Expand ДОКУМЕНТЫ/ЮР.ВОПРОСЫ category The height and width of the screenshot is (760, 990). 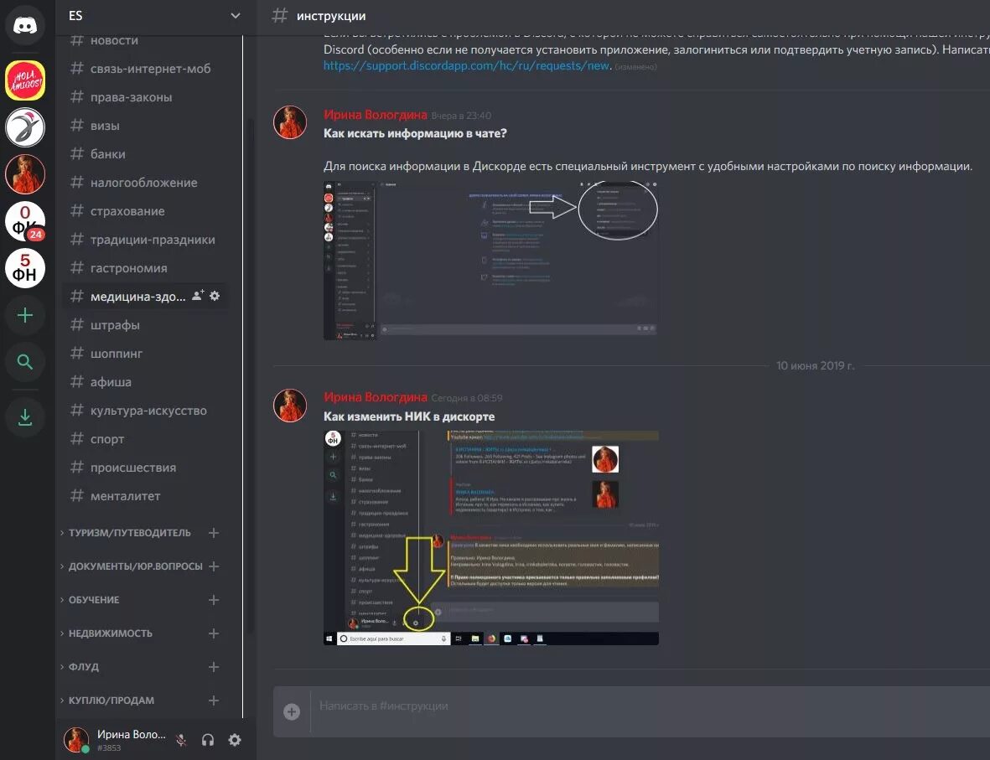click(x=134, y=566)
